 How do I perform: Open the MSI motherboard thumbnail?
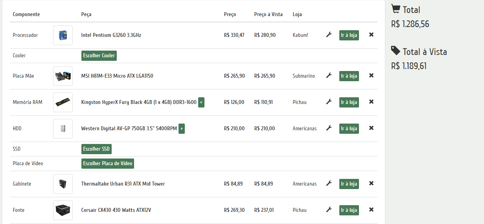pos(63,76)
